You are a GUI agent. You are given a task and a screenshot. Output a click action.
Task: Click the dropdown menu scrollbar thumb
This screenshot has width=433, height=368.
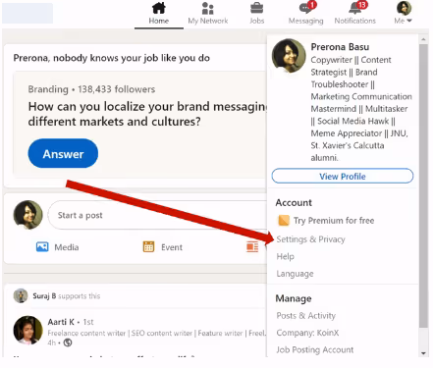pos(423,185)
